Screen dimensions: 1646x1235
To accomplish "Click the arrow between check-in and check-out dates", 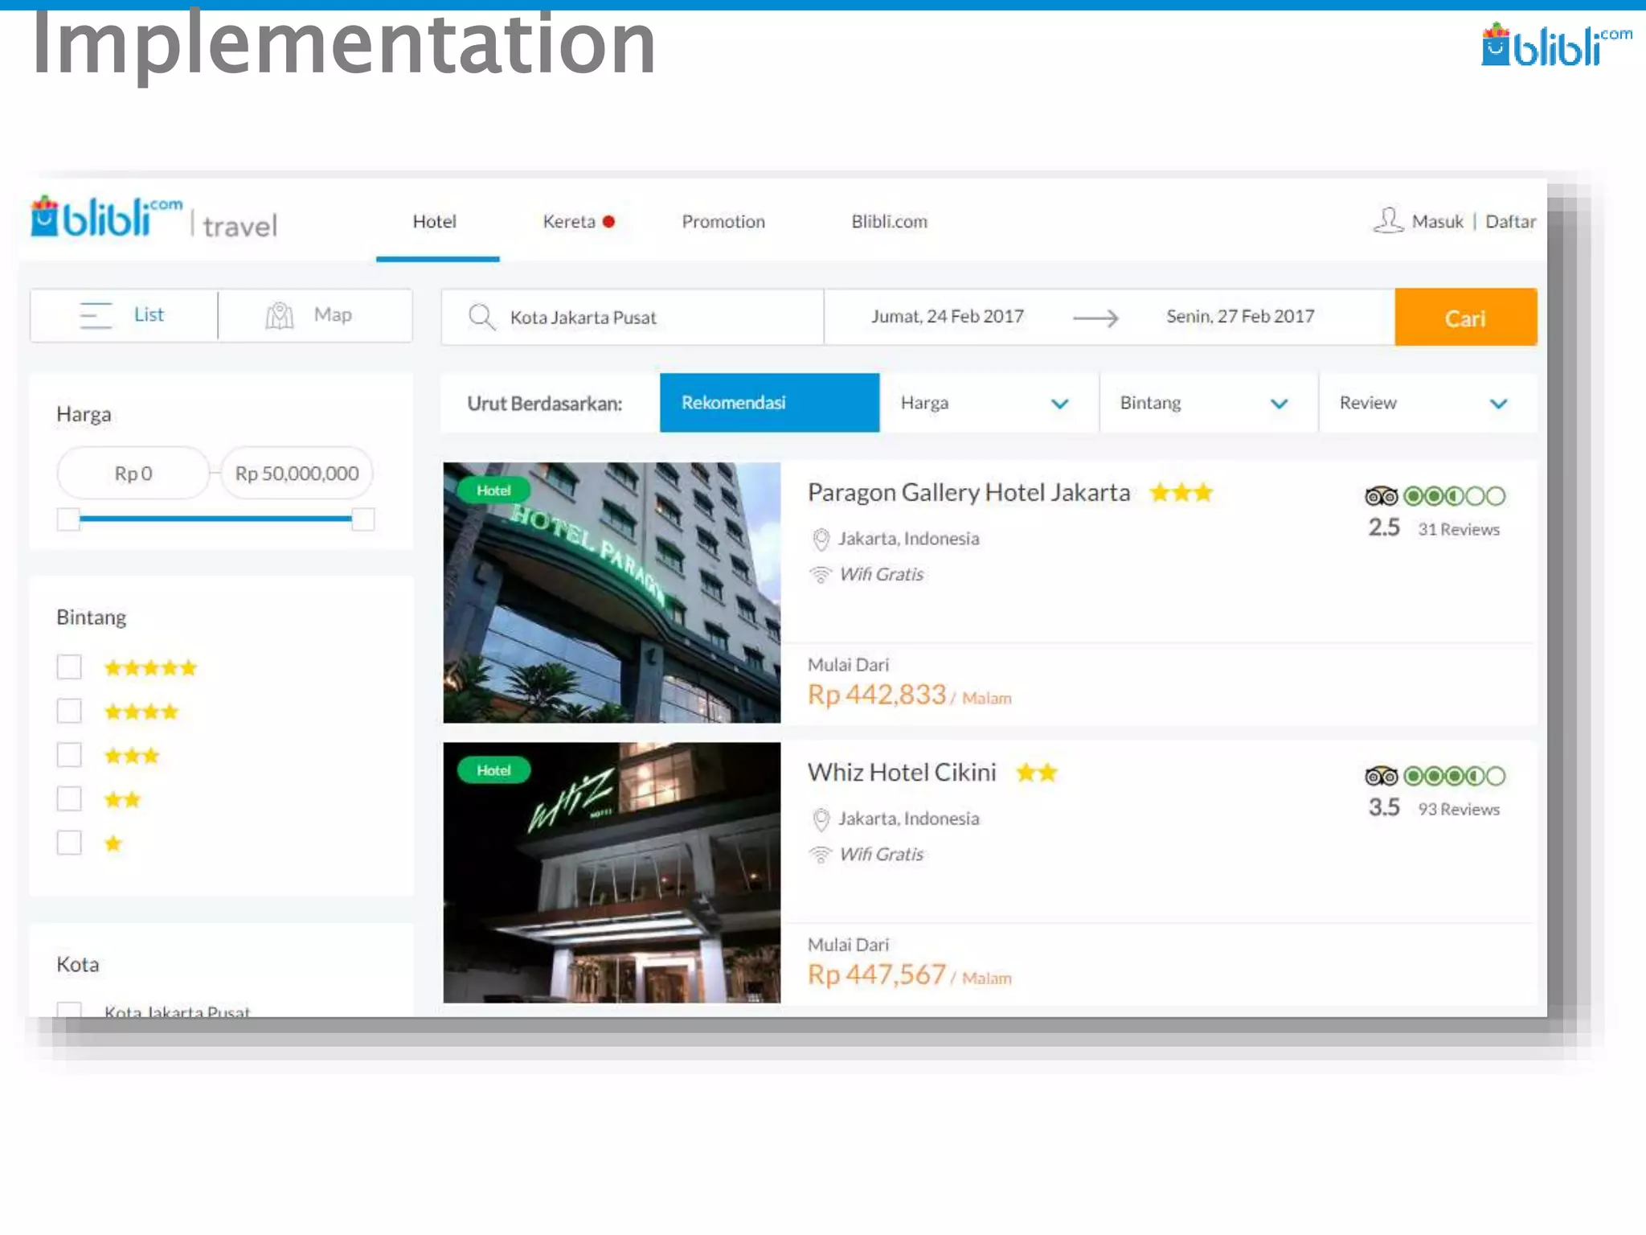I will [1095, 318].
